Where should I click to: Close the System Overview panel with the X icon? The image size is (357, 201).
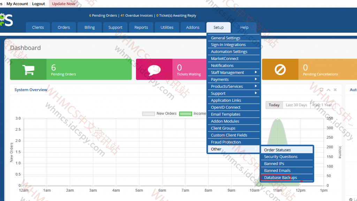(x=335, y=90)
